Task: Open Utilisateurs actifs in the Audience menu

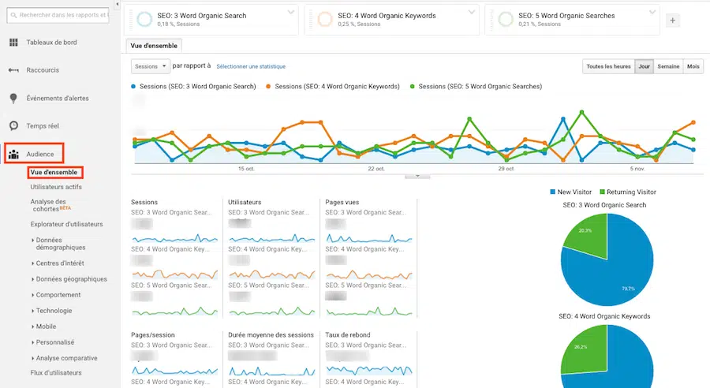Action: (x=55, y=187)
